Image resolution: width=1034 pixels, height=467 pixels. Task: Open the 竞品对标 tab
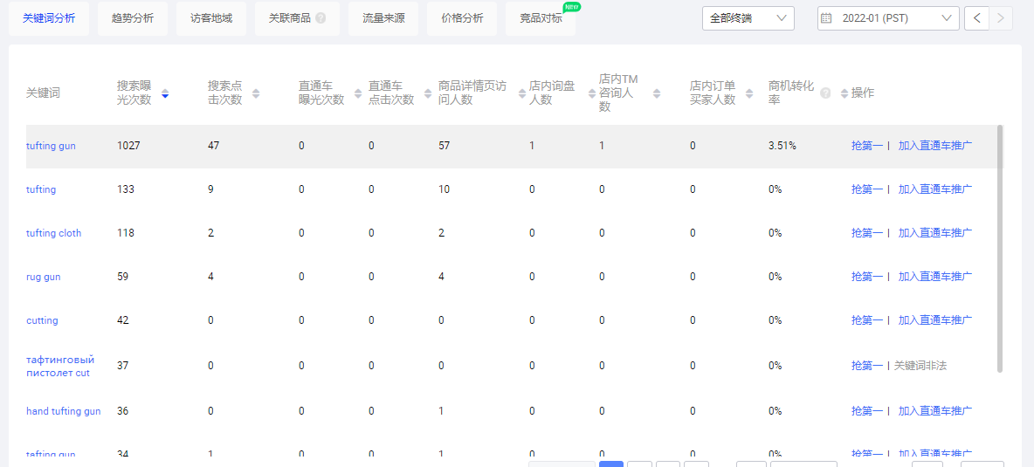click(541, 18)
